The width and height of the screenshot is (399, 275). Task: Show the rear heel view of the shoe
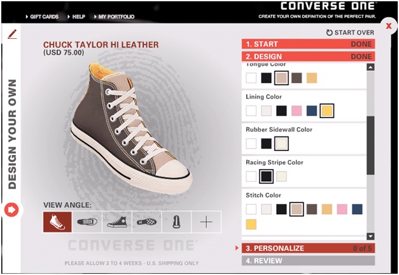pyautogui.click(x=176, y=222)
